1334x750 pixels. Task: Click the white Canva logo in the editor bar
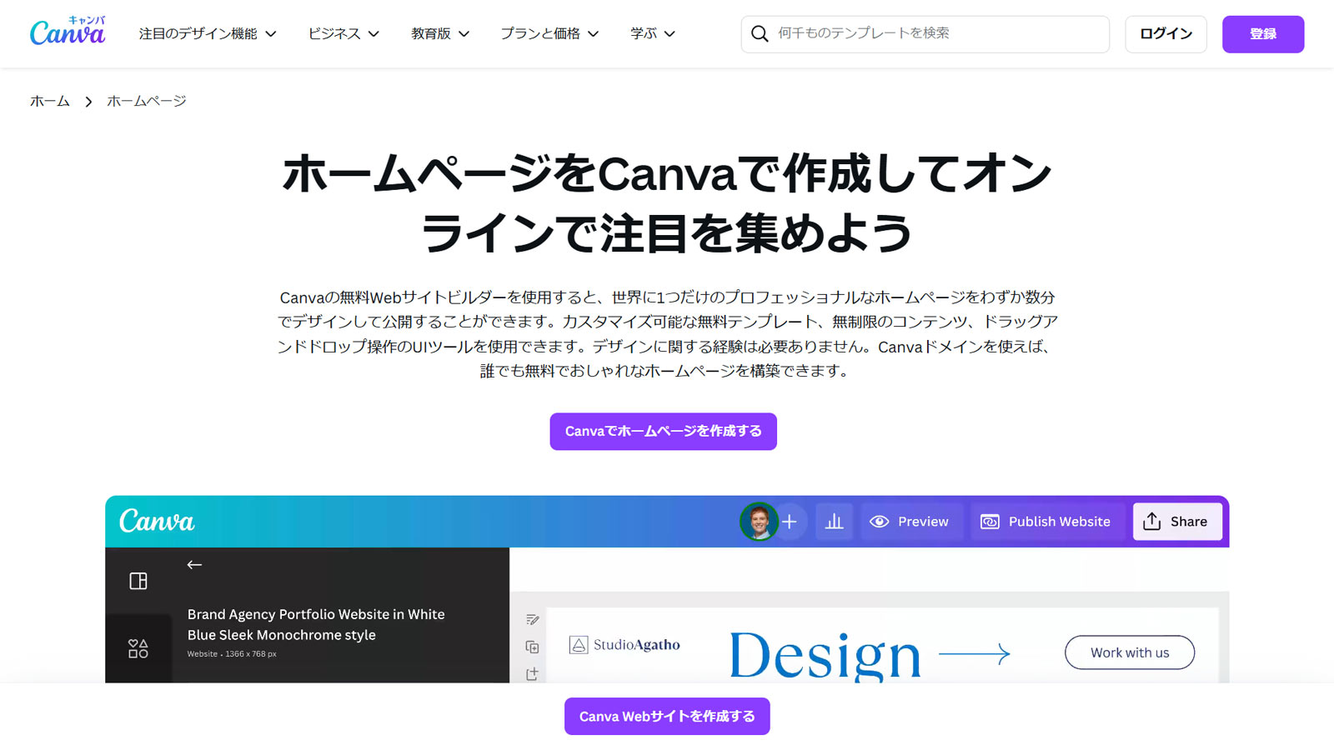tap(157, 522)
